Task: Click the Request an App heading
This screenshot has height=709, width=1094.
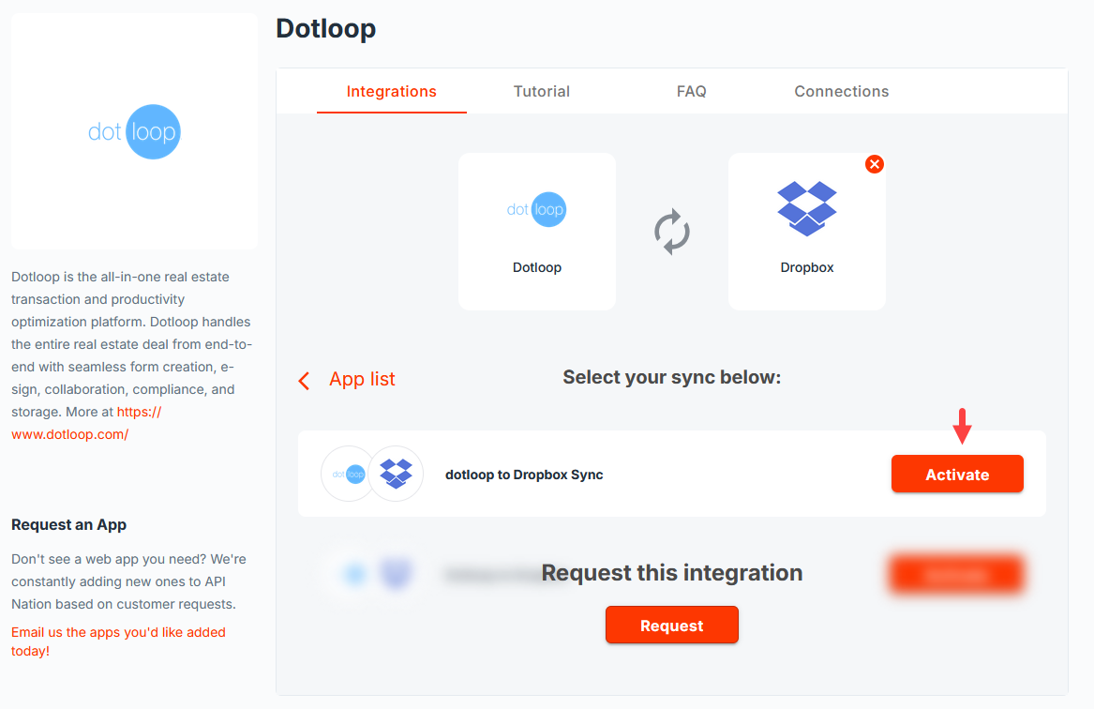Action: 68,525
